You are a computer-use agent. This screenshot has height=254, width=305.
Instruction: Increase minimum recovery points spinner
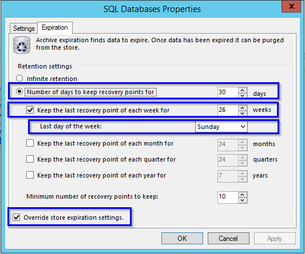coord(243,195)
